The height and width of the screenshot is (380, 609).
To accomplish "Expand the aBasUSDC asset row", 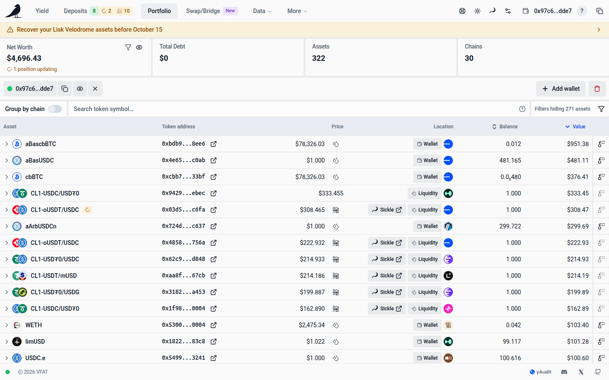I will tap(7, 160).
